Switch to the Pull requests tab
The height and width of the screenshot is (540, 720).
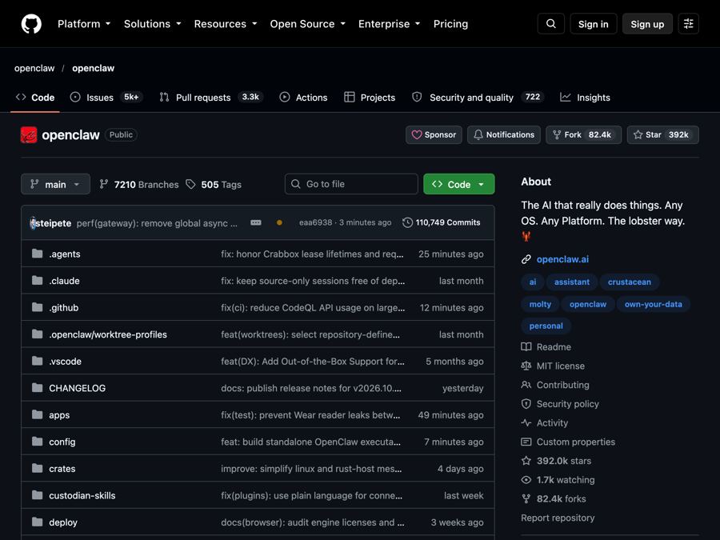(210, 98)
